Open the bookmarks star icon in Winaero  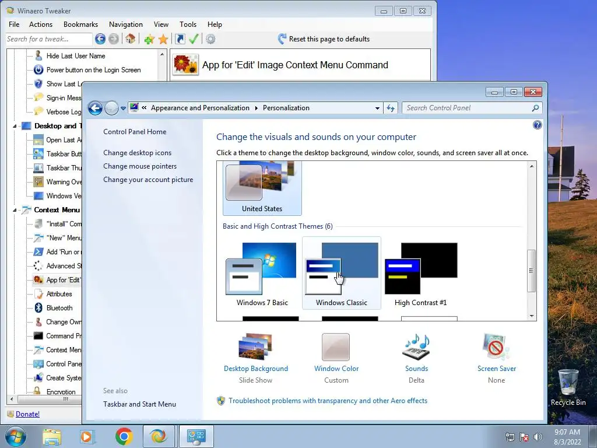(163, 39)
